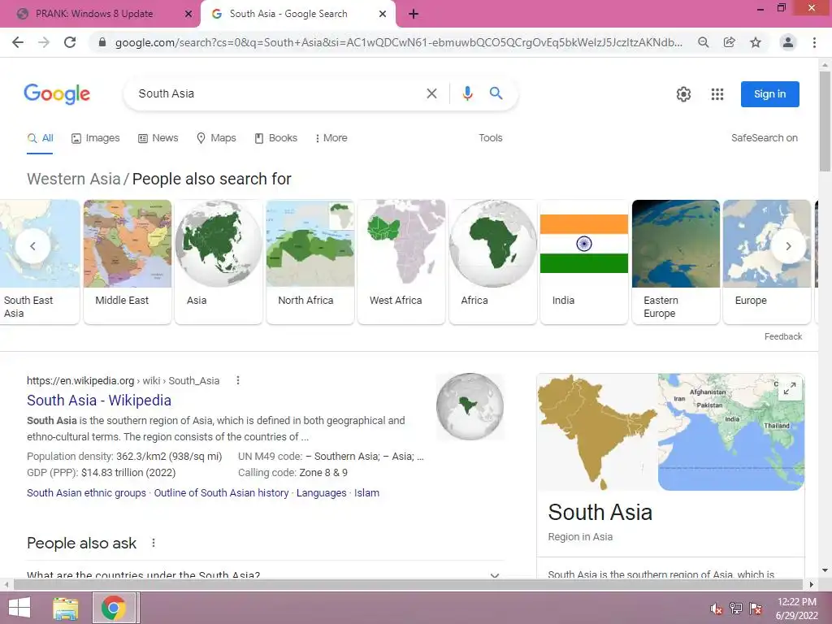This screenshot has height=624, width=832.
Task: Click the Sign in button
Action: pos(770,94)
